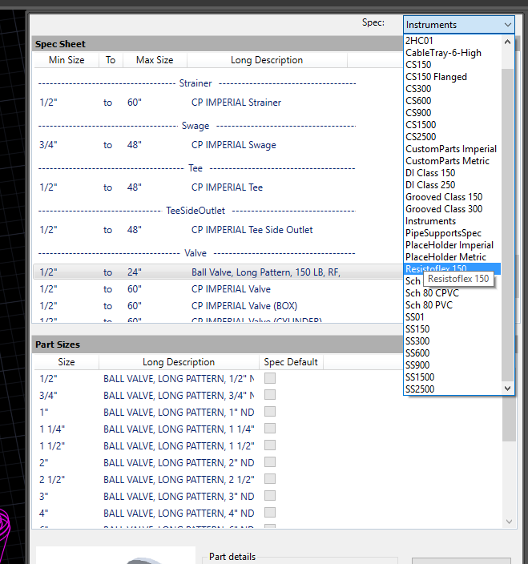Pick CS150 Flanged in the list
Image resolution: width=528 pixels, height=564 pixels.
[453, 77]
